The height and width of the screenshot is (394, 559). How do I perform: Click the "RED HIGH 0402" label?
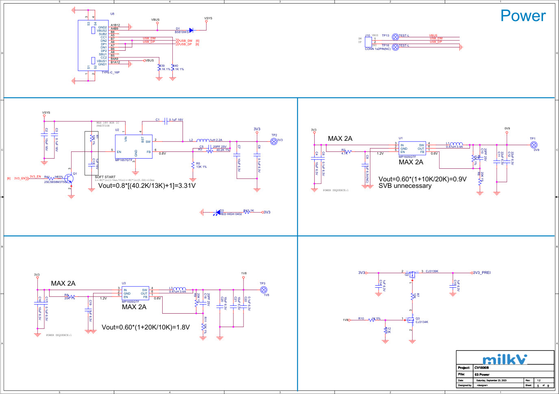pyautogui.click(x=231, y=214)
